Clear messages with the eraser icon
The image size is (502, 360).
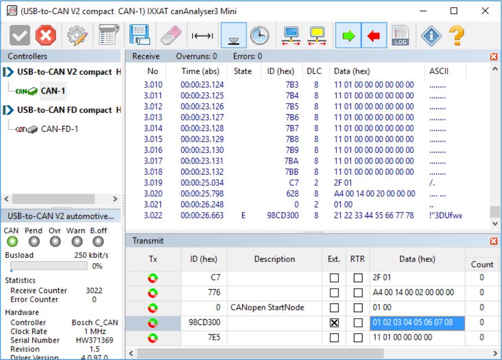(x=171, y=35)
